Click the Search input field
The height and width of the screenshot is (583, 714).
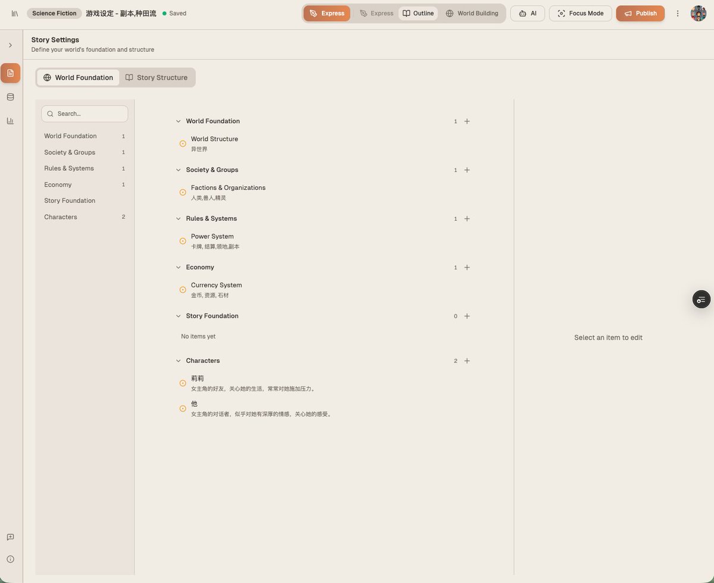(84, 114)
